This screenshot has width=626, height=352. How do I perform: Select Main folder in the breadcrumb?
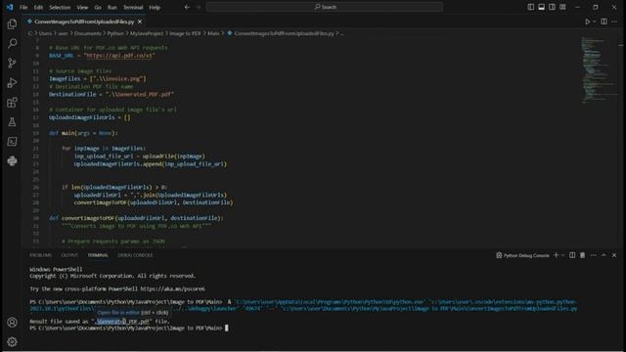tap(213, 33)
